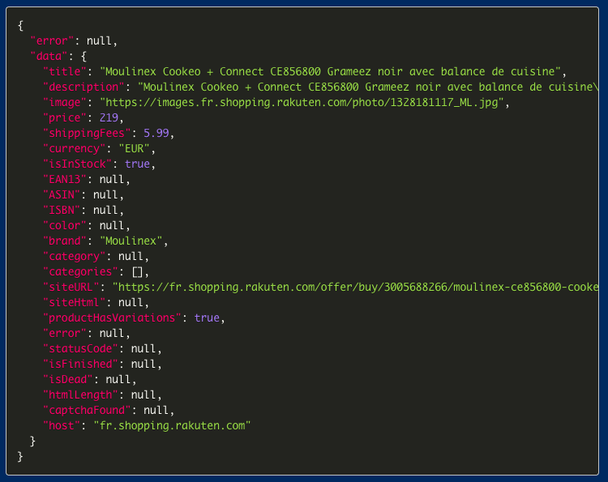Click the empty categories array brackets
The height and width of the screenshot is (482, 608).
pyautogui.click(x=137, y=272)
